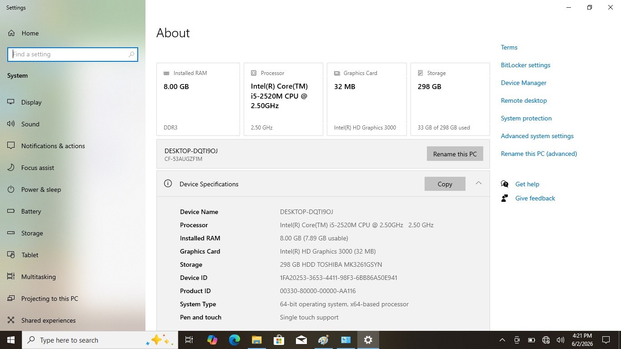Open Microsoft Edge from the taskbar
621x349 pixels.
coord(234,340)
